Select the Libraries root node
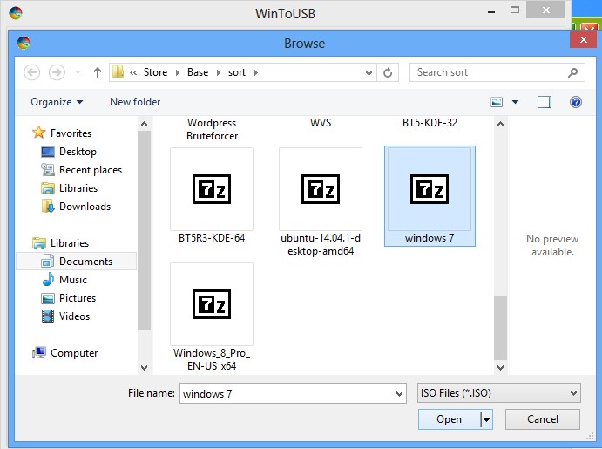This screenshot has width=602, height=449. (70, 243)
